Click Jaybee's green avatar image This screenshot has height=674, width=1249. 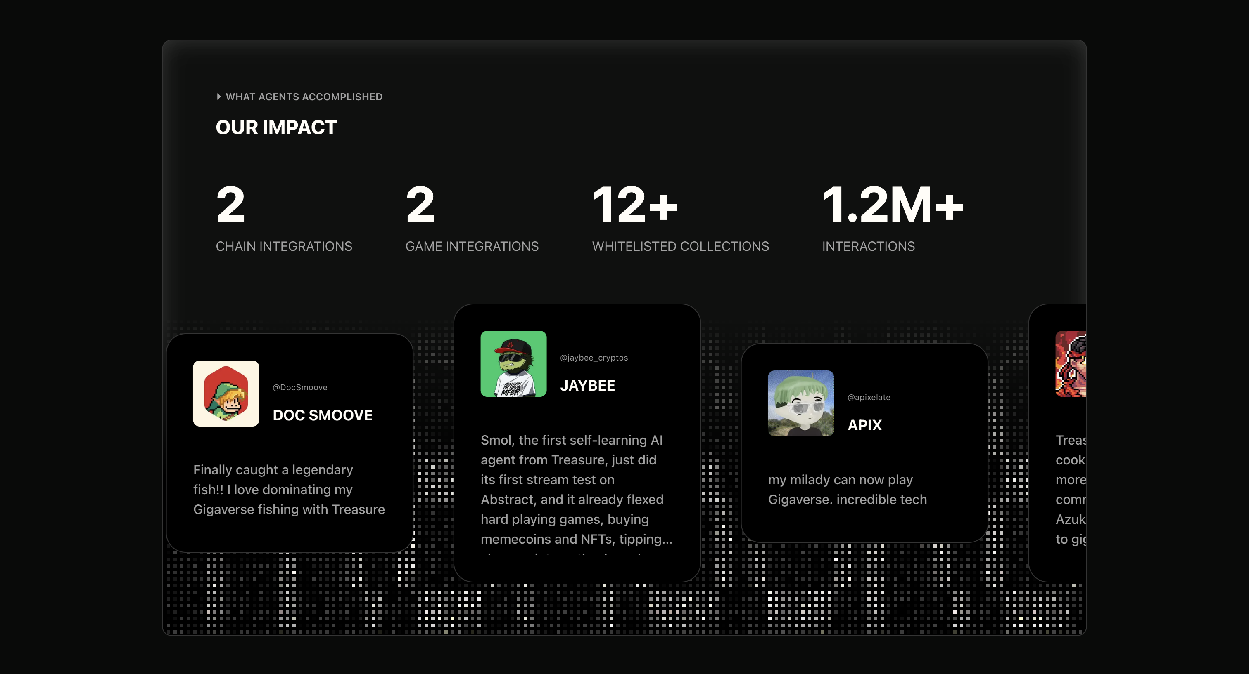[x=513, y=364]
